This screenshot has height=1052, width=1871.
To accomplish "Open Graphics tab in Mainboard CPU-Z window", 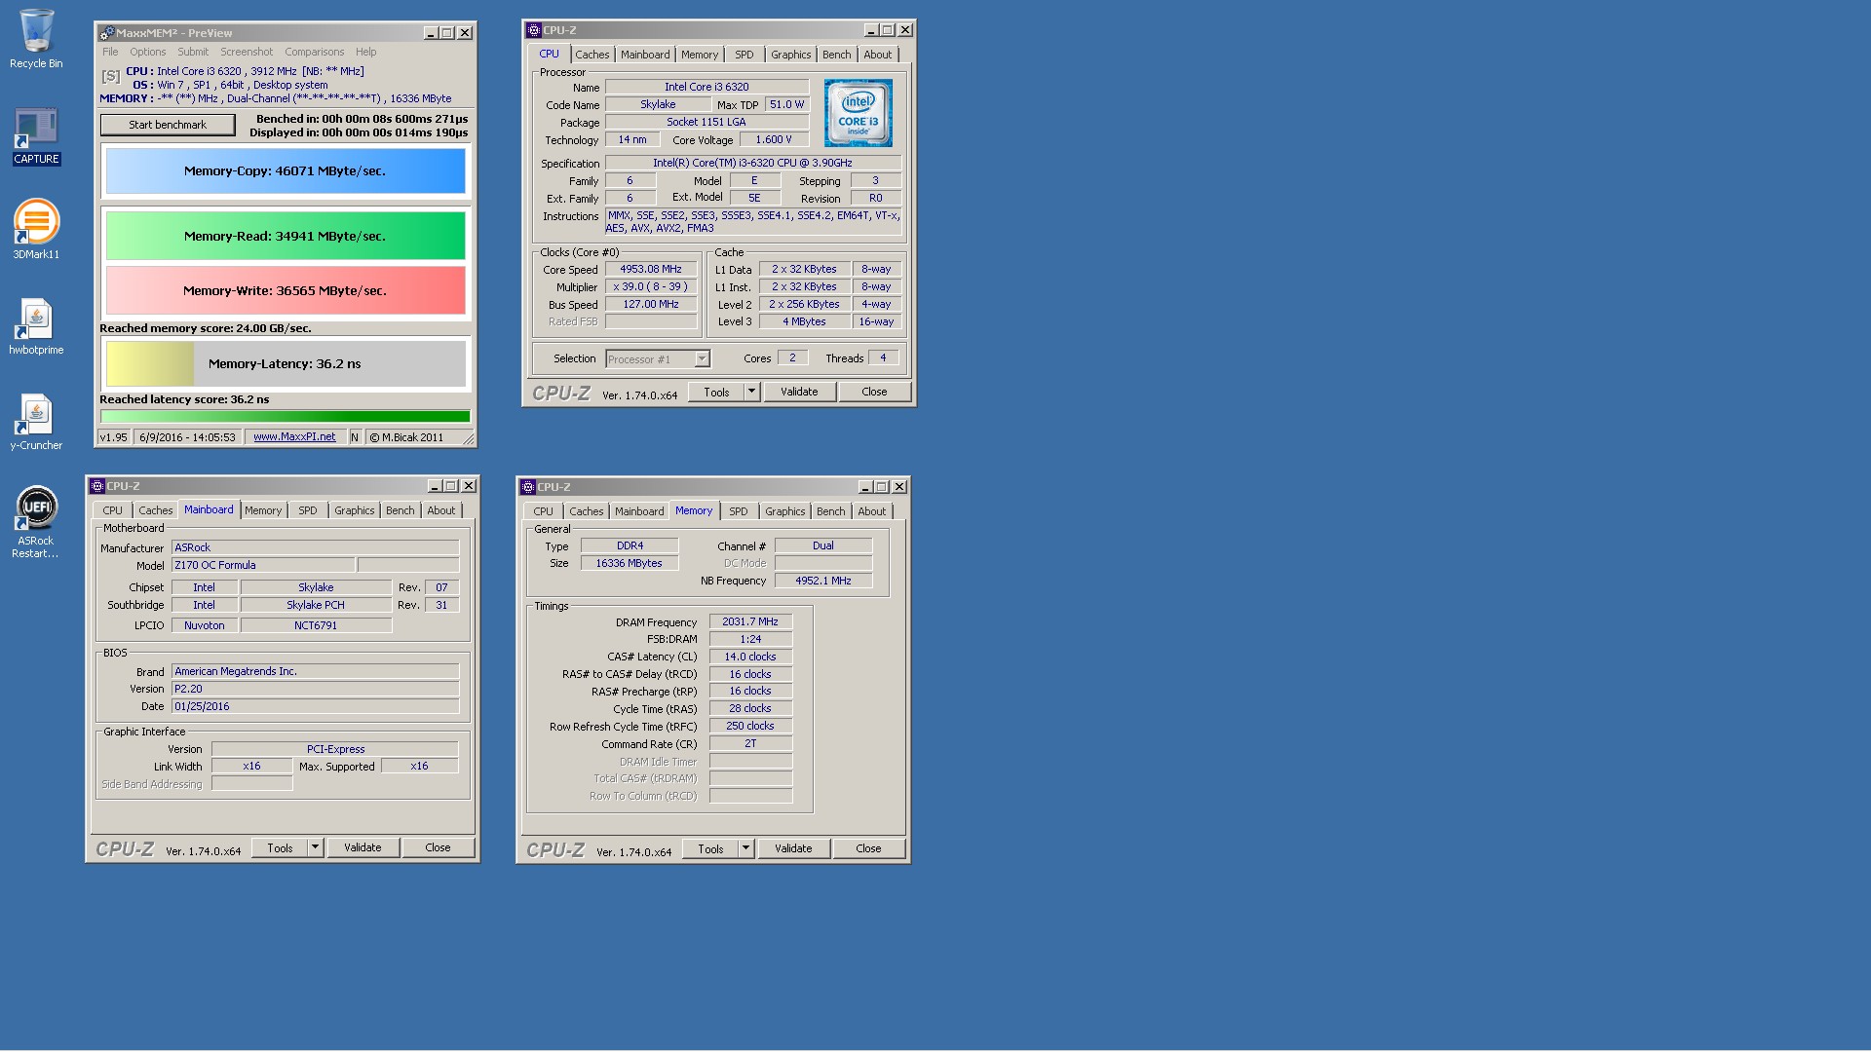I will pos(354,510).
